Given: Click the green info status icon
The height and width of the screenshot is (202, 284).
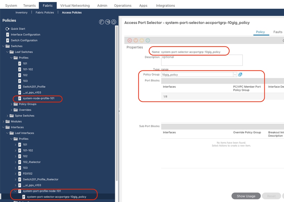Looking at the screenshot, I should click(148, 41).
